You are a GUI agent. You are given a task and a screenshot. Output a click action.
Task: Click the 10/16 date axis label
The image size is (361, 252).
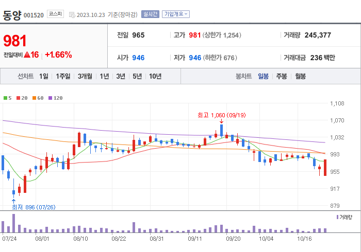pos(304,239)
